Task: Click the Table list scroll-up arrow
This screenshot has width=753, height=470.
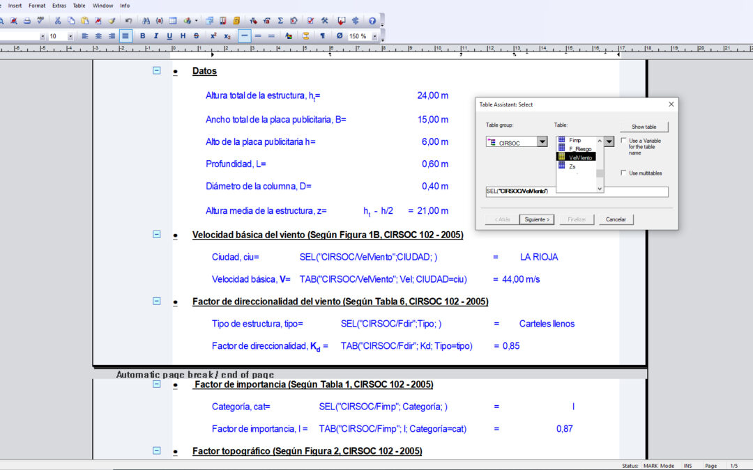Action: [600, 141]
